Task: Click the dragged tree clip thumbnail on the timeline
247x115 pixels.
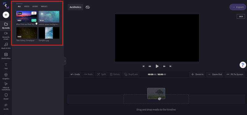Action: [156, 94]
